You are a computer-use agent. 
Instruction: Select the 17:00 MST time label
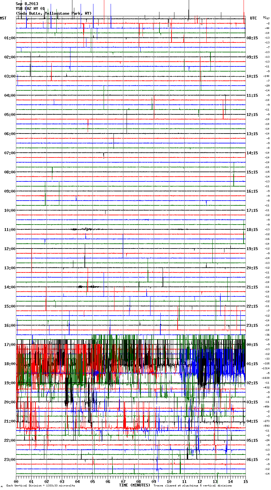(x=10, y=345)
